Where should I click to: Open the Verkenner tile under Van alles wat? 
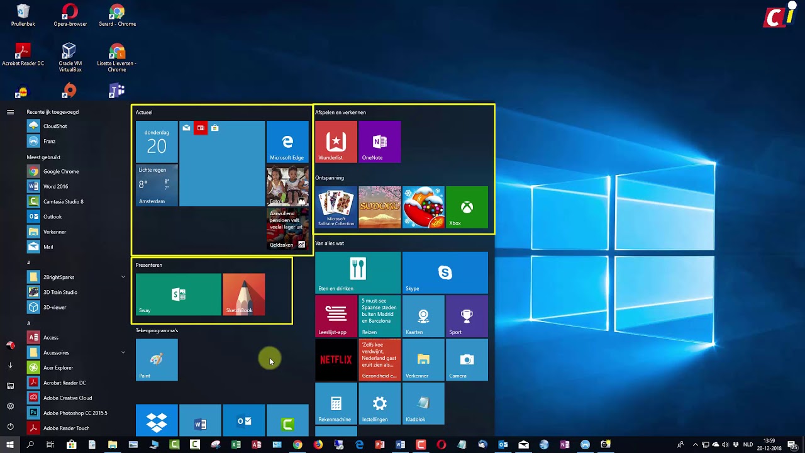[423, 360]
